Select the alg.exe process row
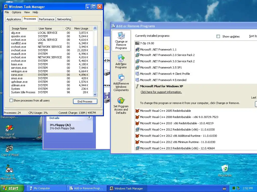The image size is (257, 192). point(50,33)
